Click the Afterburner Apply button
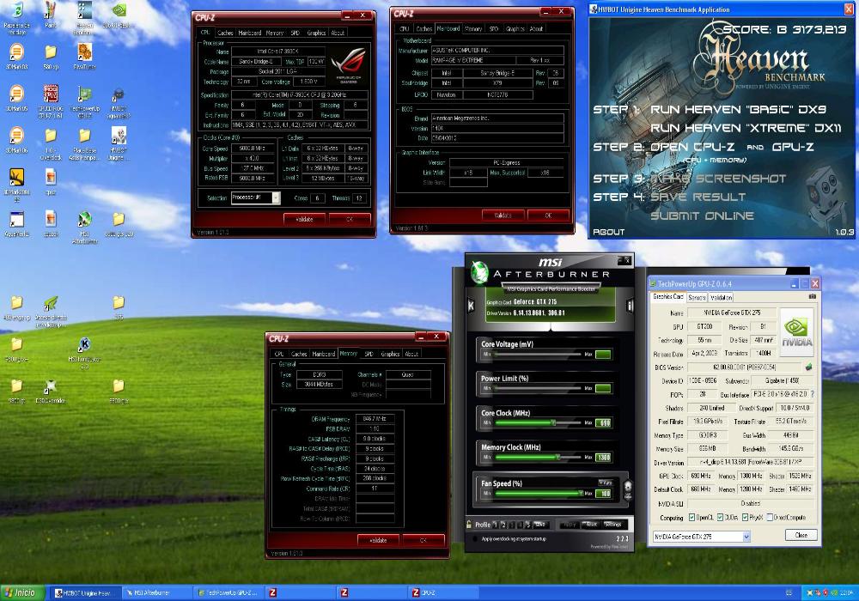Image resolution: width=859 pixels, height=601 pixels. 569,525
